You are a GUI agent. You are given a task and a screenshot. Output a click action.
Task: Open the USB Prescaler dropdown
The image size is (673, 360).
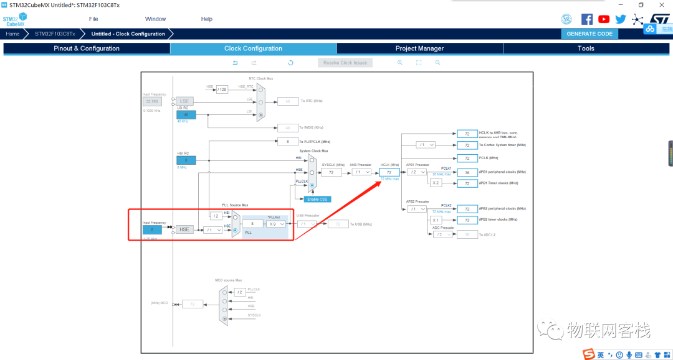[x=307, y=224]
